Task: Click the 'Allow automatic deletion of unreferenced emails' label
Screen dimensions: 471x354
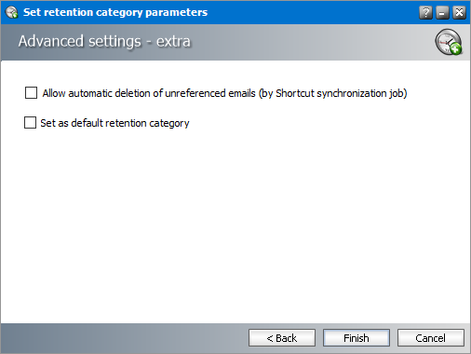Action: coord(149,93)
